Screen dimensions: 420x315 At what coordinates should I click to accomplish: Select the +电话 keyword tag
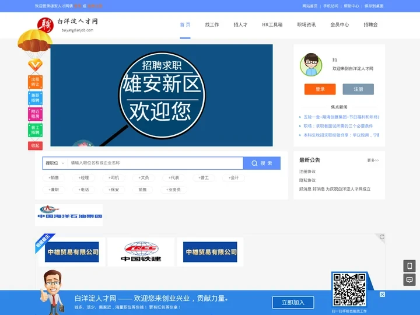83,190
